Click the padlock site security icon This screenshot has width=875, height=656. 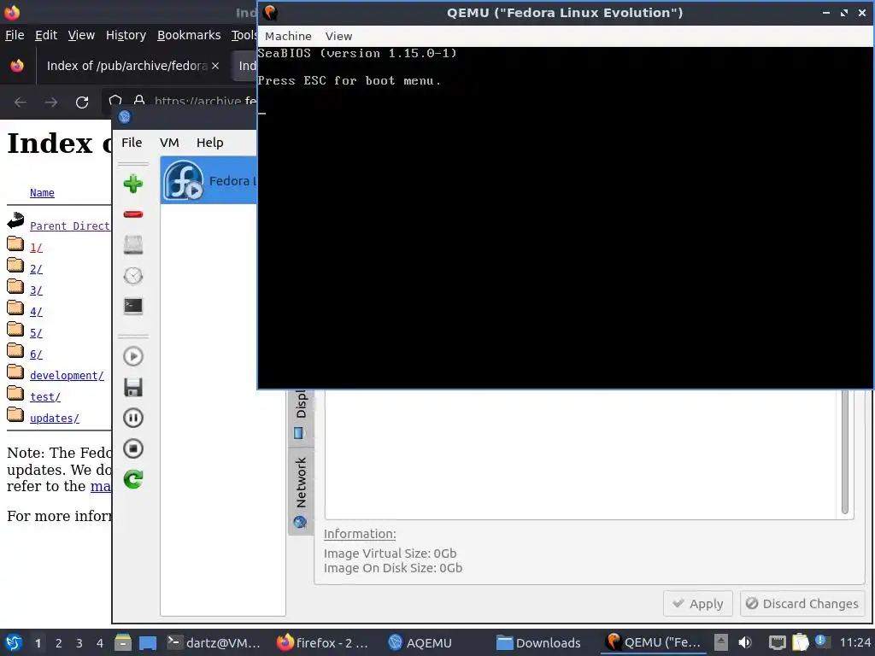[139, 101]
